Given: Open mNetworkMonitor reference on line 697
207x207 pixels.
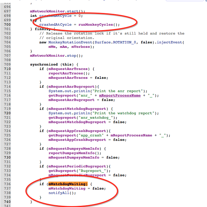Looking at the screenshot, I should click(x=47, y=11).
